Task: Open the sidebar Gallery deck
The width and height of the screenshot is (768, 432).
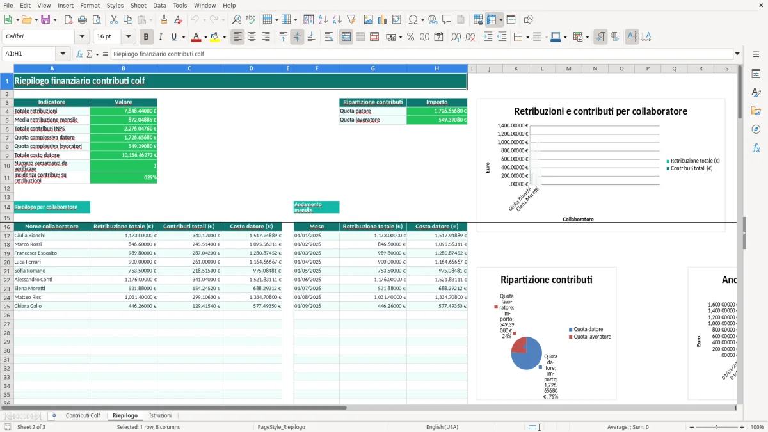Action: [x=756, y=111]
